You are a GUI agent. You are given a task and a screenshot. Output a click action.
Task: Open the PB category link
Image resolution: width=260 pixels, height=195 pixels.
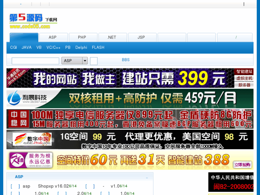(68, 48)
